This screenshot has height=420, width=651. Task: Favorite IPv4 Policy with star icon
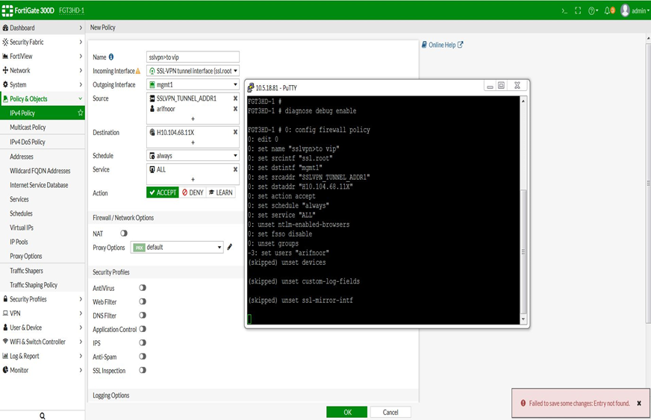tap(80, 113)
